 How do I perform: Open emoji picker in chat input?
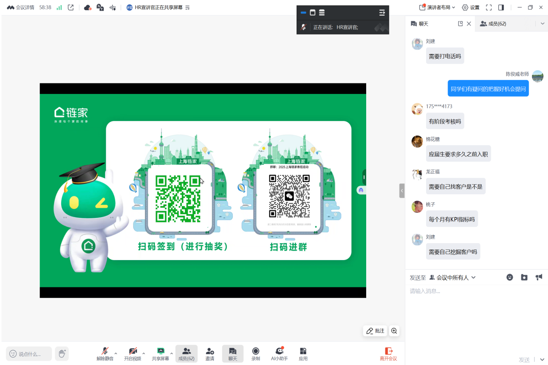pyautogui.click(x=510, y=277)
